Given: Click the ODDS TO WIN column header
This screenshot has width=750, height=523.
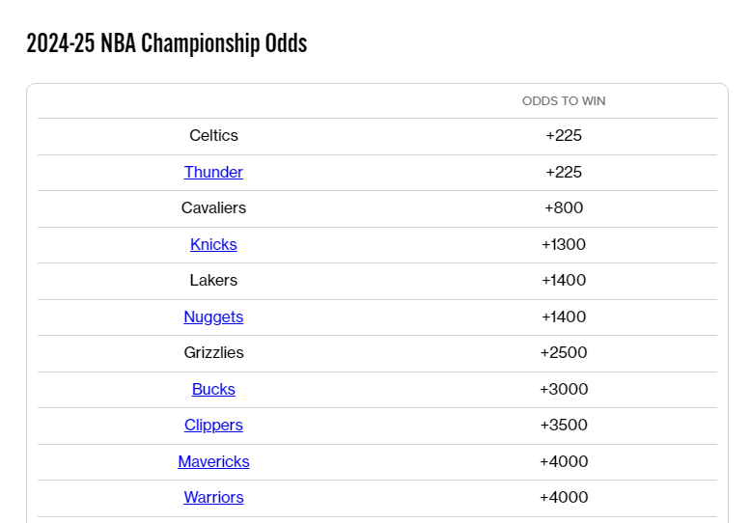Looking at the screenshot, I should (564, 101).
